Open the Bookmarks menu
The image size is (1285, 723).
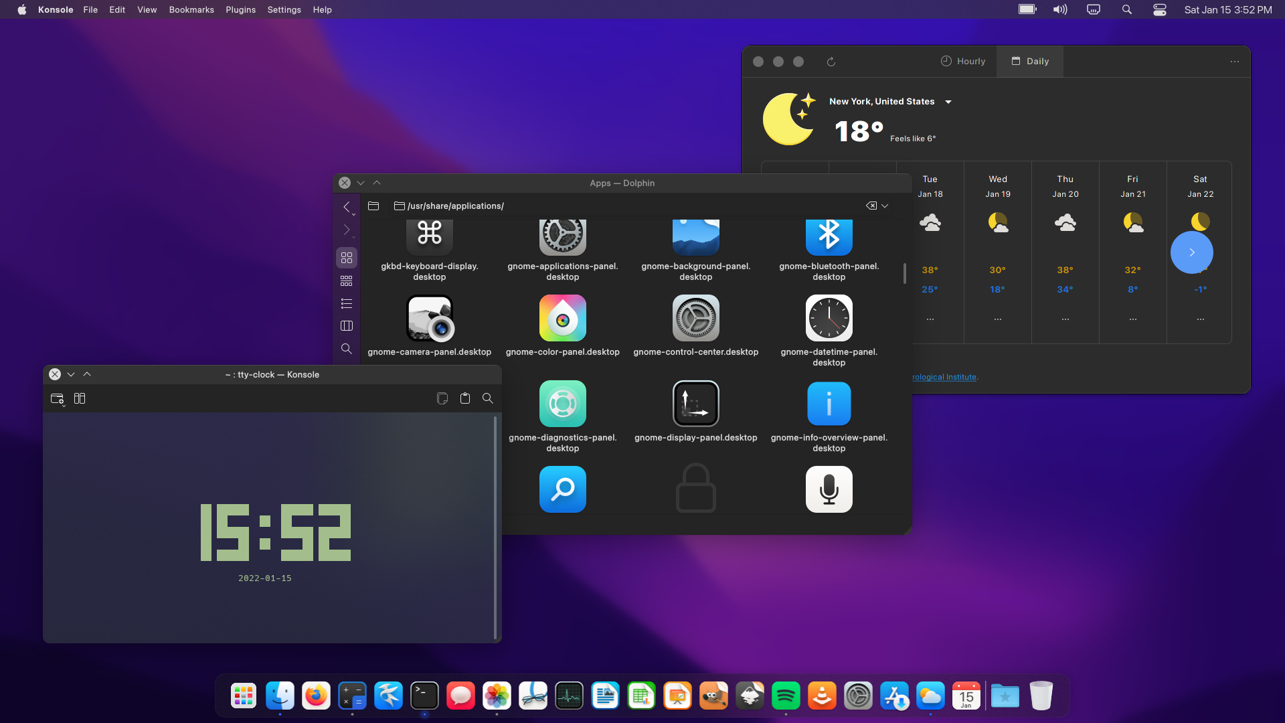pyautogui.click(x=191, y=10)
